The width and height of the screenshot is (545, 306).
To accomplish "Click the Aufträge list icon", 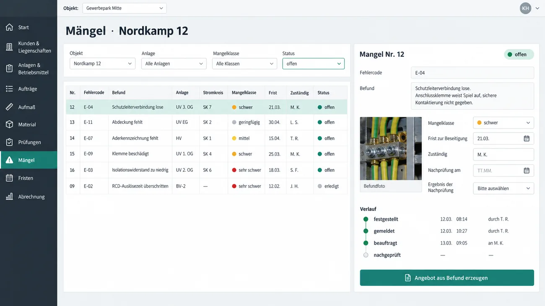I will pos(9,89).
